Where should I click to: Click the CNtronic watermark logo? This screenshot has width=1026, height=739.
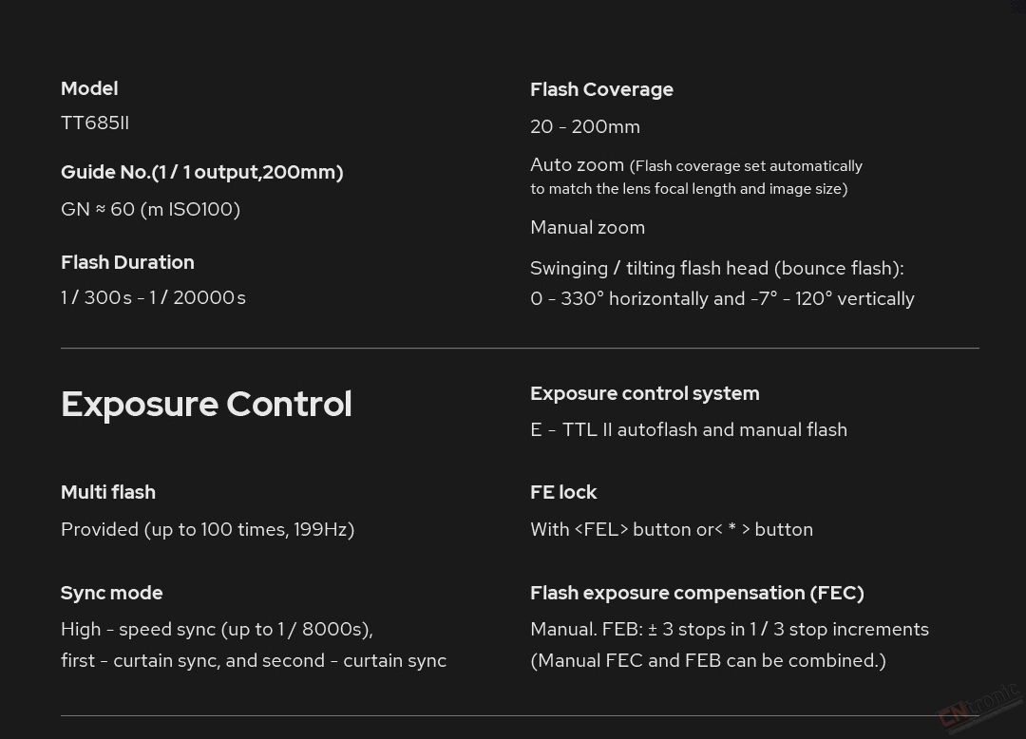pos(978,705)
